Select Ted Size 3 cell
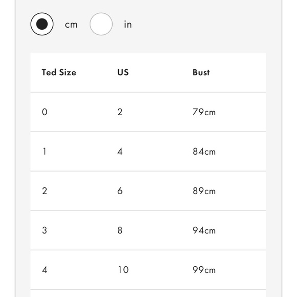The image size is (297, 297). click(x=45, y=230)
